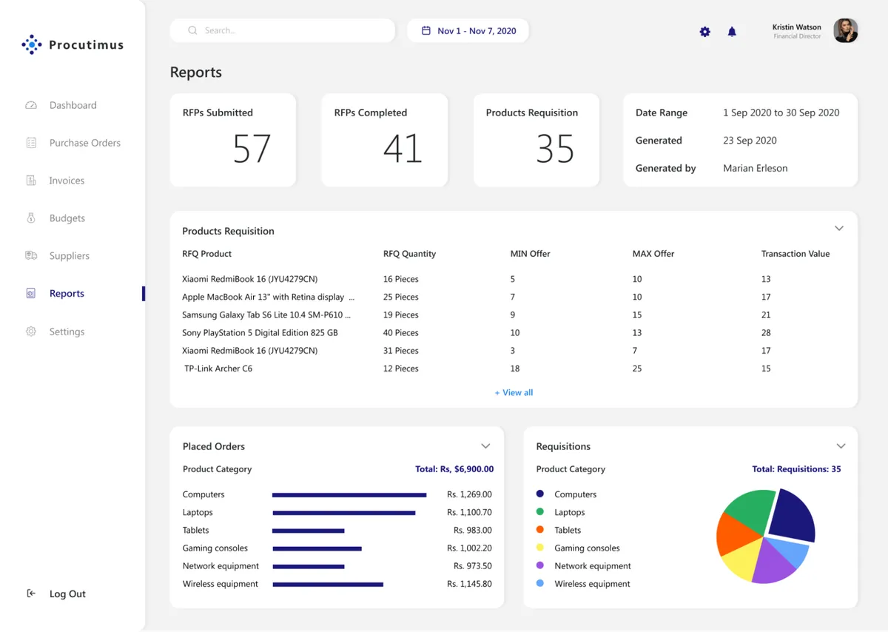Open the Nov 1 - Nov 7, 2020 date range
This screenshot has height=632, width=888.
[468, 30]
